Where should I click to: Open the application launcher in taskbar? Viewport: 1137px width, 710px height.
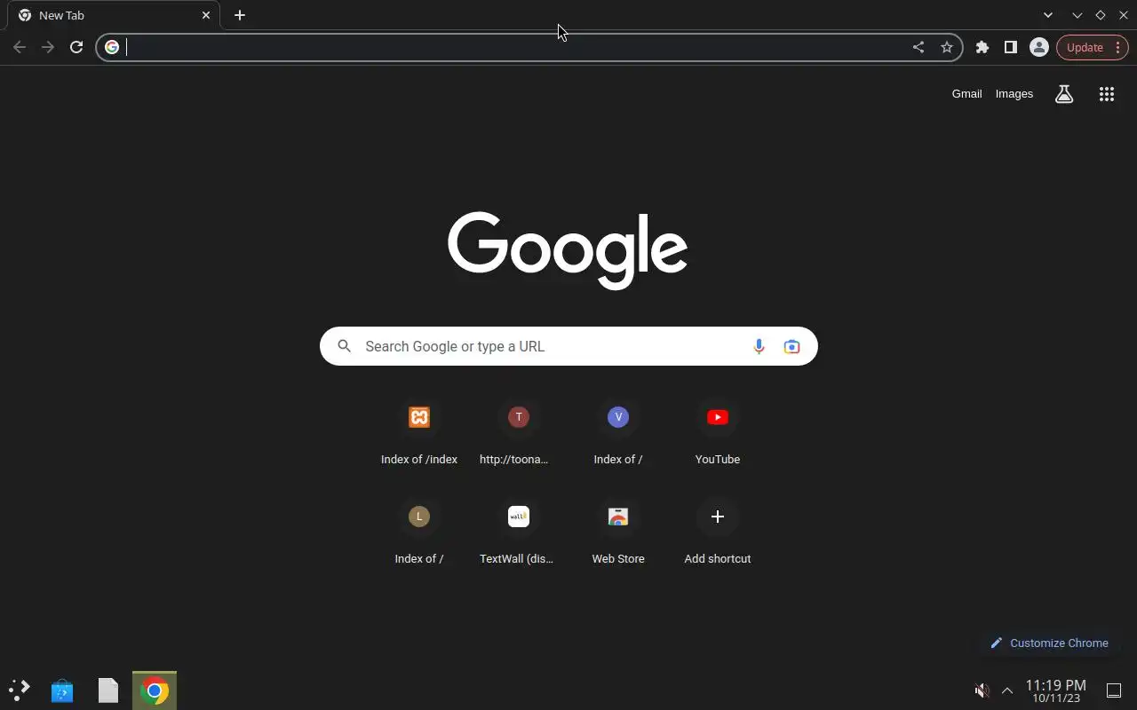point(20,690)
